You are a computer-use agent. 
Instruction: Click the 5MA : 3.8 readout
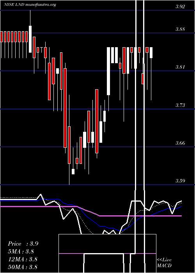coord(21,252)
